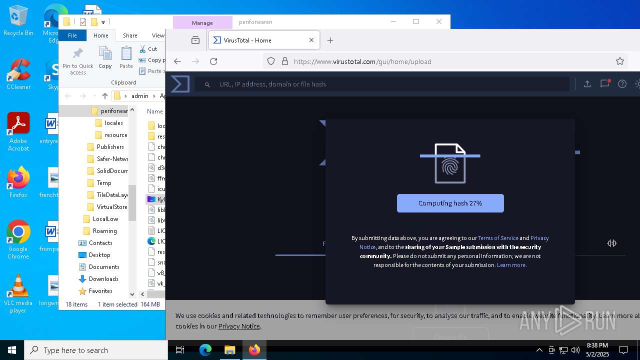This screenshot has width=640, height=360.
Task: Click the properties checkmark in Explorer title bar
Action: click(x=83, y=22)
